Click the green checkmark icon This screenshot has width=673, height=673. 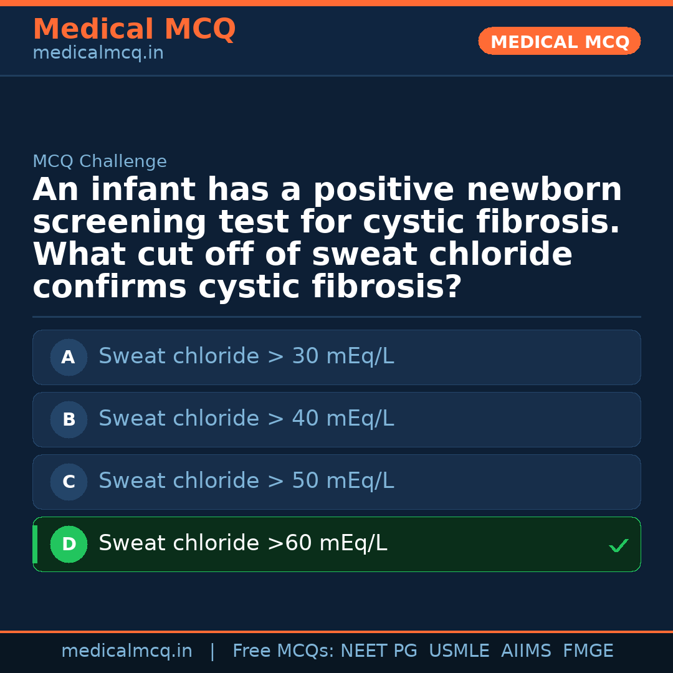(618, 546)
